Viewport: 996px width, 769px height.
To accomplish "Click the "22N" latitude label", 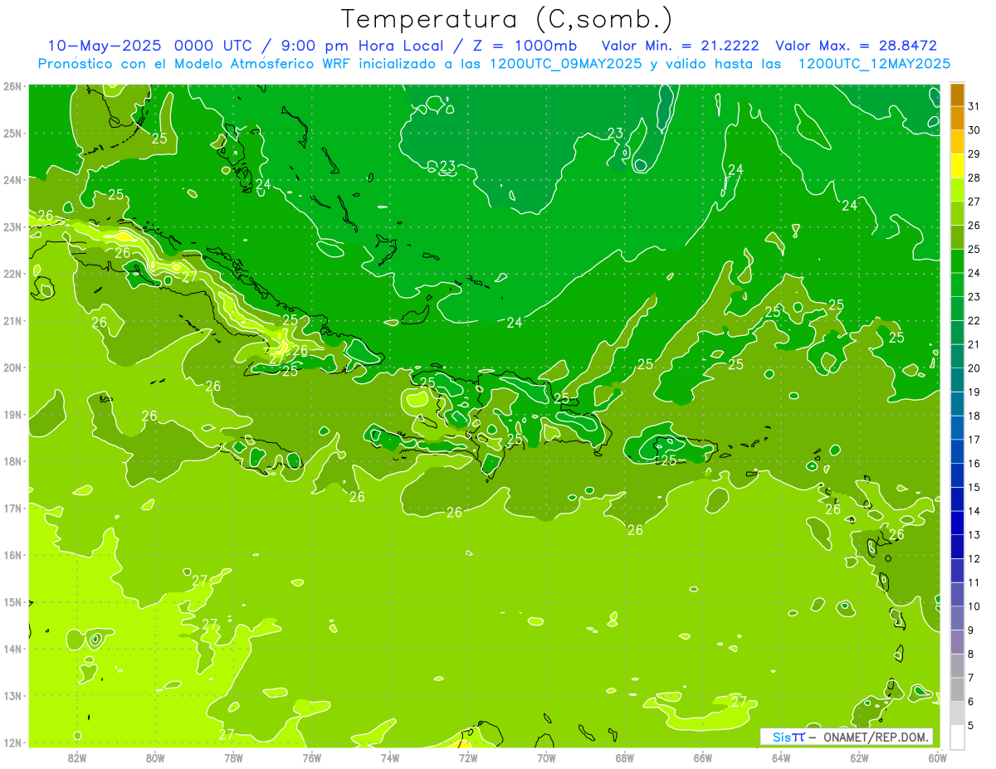I will (12, 274).
